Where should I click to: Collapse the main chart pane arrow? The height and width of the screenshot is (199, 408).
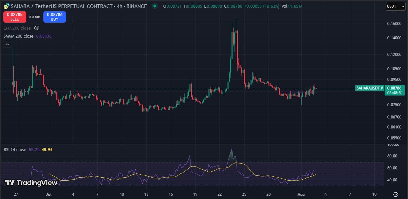click(x=7, y=44)
